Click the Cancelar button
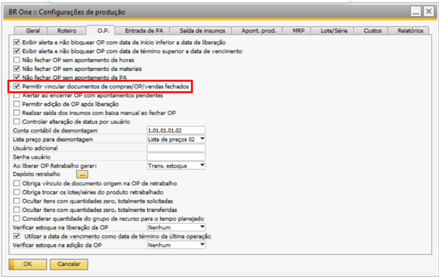 (x=69, y=264)
